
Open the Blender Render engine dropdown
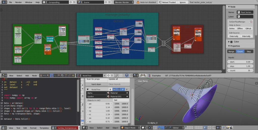point(123,2)
